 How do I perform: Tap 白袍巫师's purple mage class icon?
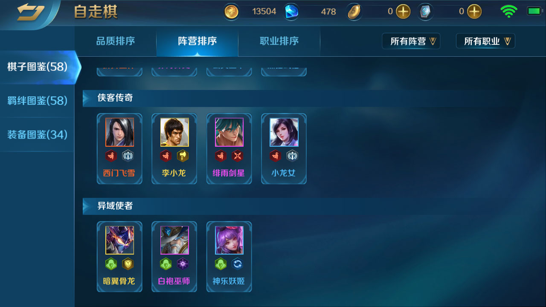coord(183,264)
